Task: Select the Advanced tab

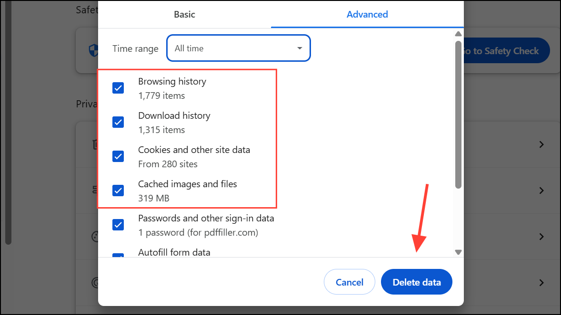Action: (x=367, y=14)
